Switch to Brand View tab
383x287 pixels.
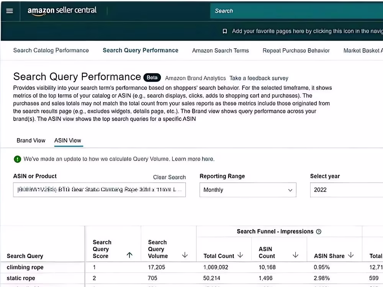[x=31, y=140]
